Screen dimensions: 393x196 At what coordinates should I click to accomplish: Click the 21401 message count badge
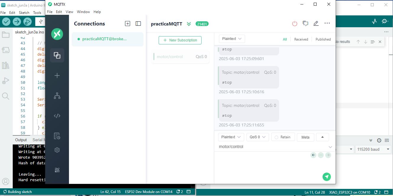(x=202, y=24)
